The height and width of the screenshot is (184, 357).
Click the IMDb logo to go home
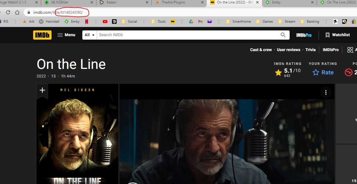coord(42,35)
